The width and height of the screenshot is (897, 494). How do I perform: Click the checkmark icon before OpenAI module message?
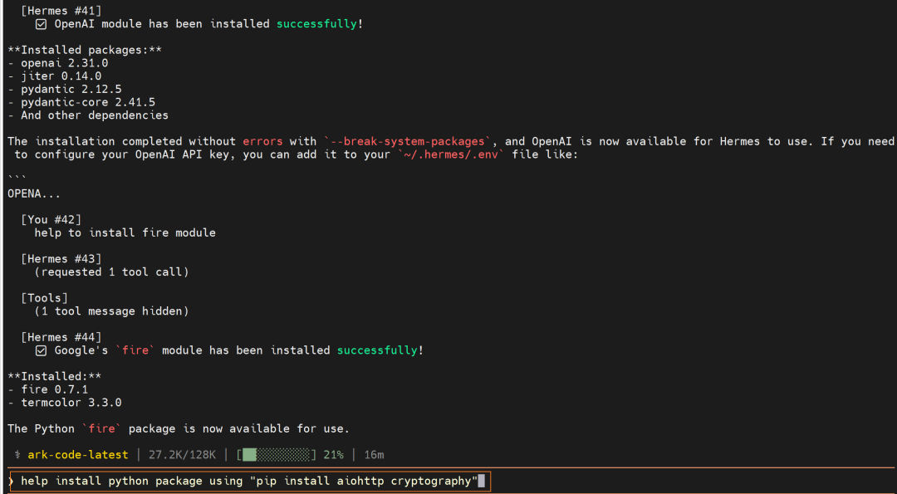[x=41, y=24]
